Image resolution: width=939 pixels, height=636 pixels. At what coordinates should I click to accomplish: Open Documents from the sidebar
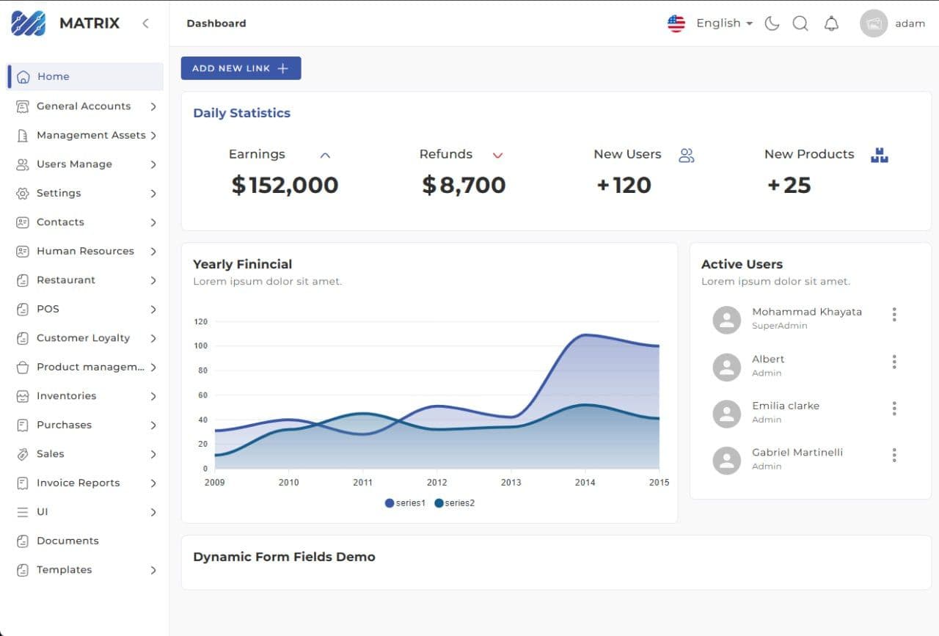click(x=67, y=541)
